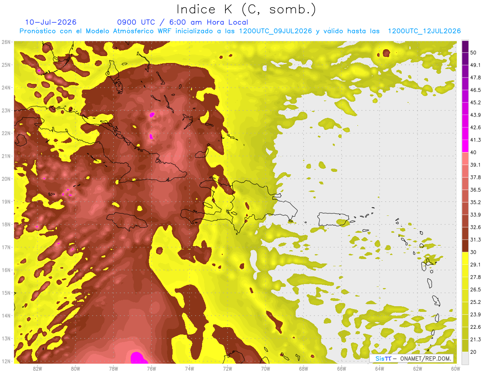Click latitude axis label "24N"
The height and width of the screenshot is (374, 484).
(6, 88)
